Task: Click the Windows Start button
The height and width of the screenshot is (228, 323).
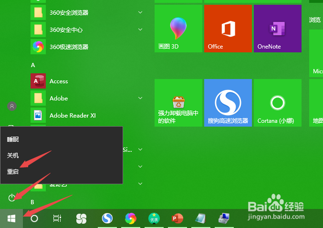Action: 11,218
